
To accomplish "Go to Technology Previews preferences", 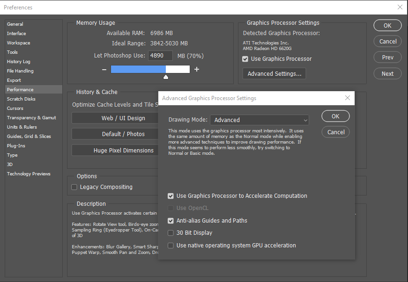I will [x=34, y=174].
